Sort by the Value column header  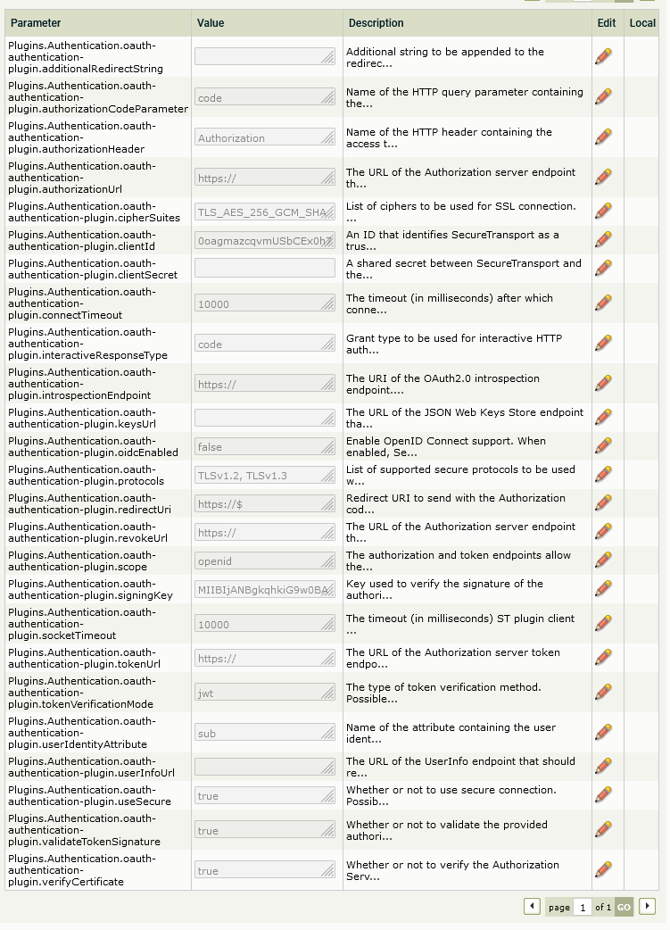click(211, 23)
